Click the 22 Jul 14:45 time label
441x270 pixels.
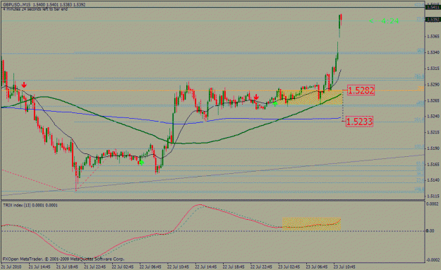coord(206,266)
